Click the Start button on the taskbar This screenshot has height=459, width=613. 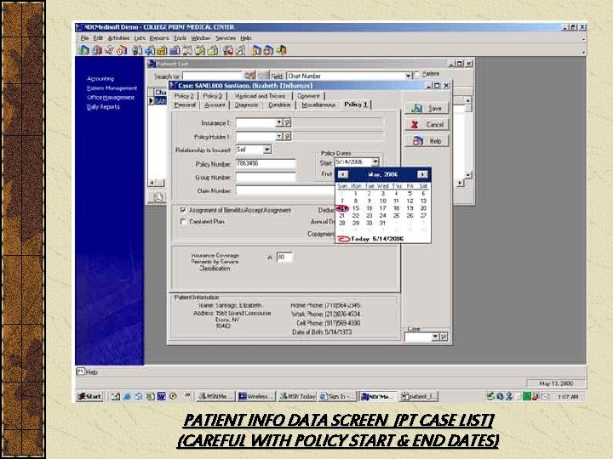pos(89,396)
